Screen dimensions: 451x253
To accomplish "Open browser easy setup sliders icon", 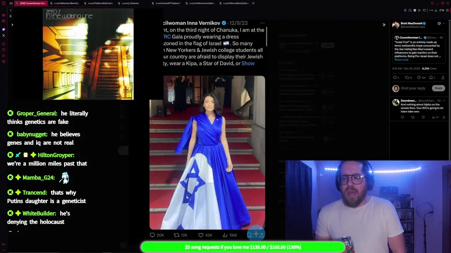I will (447, 10).
